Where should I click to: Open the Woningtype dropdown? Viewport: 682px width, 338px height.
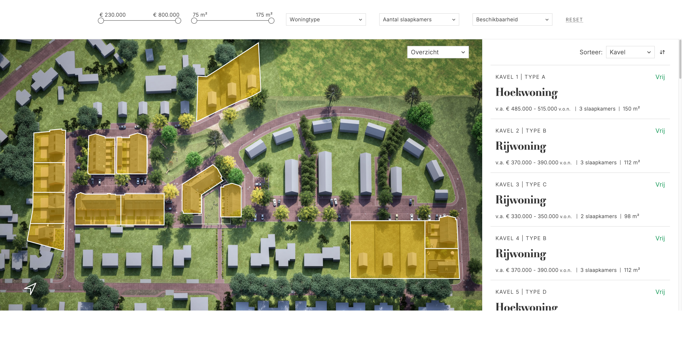(326, 19)
